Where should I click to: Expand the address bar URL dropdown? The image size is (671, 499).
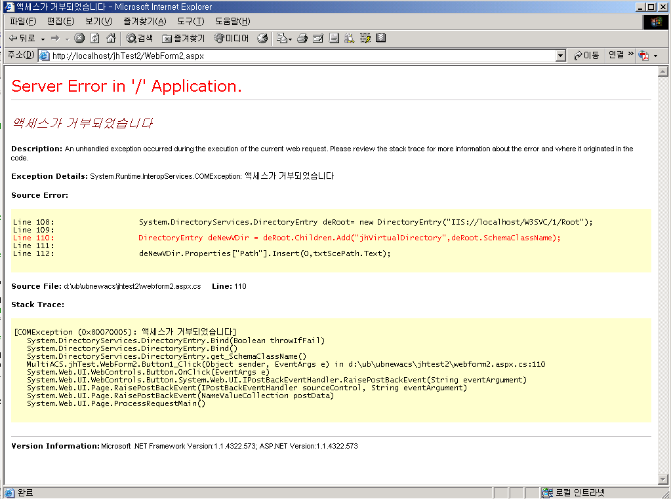coord(560,56)
